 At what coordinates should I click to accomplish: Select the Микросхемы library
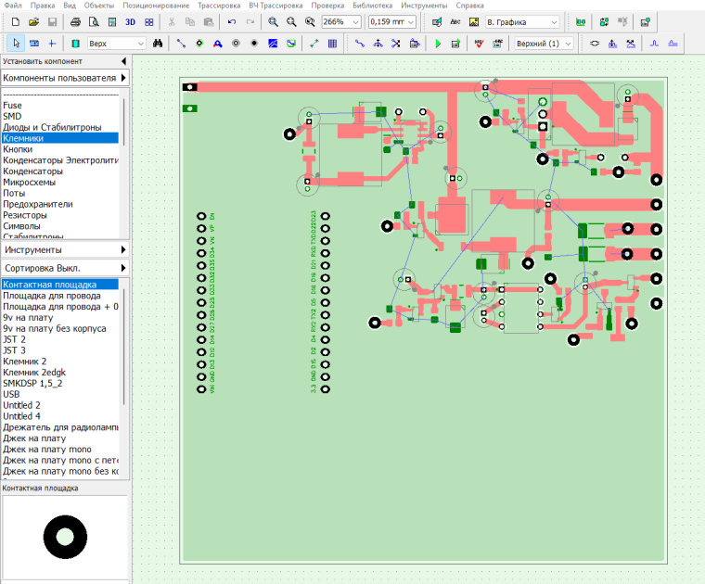coord(60,182)
